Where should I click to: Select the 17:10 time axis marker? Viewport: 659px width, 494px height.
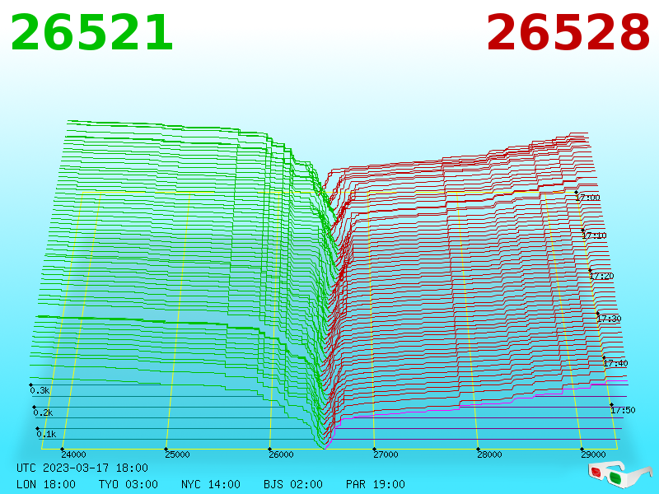coord(594,235)
